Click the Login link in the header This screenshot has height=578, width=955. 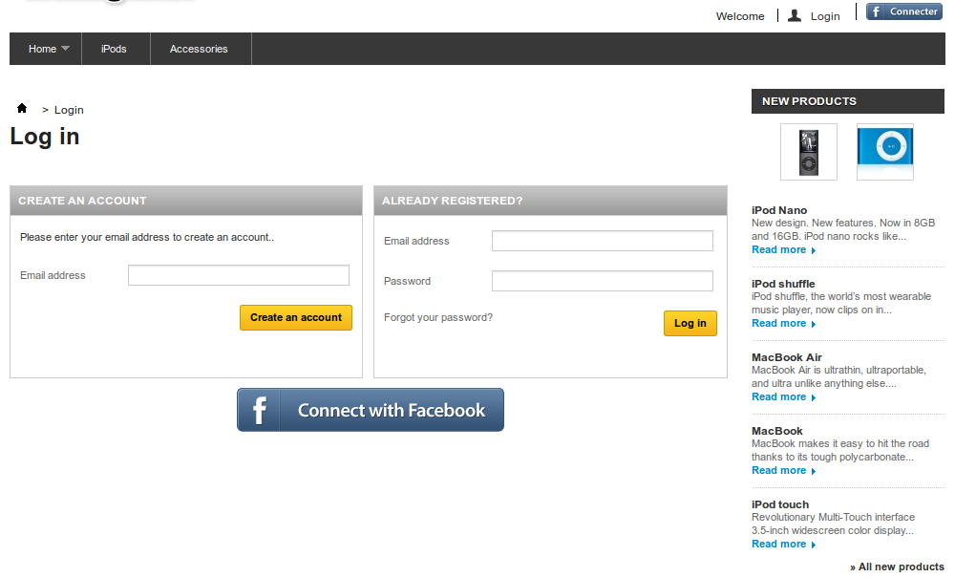tap(825, 16)
